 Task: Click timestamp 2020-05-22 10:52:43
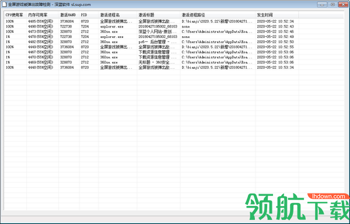point(275,27)
